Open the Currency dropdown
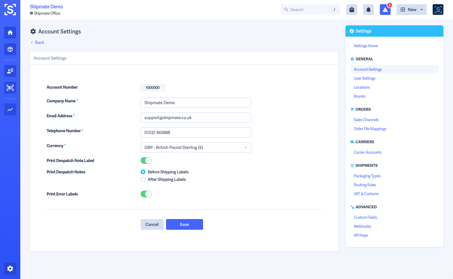Viewport: 453px width, 279px height. tap(196, 147)
